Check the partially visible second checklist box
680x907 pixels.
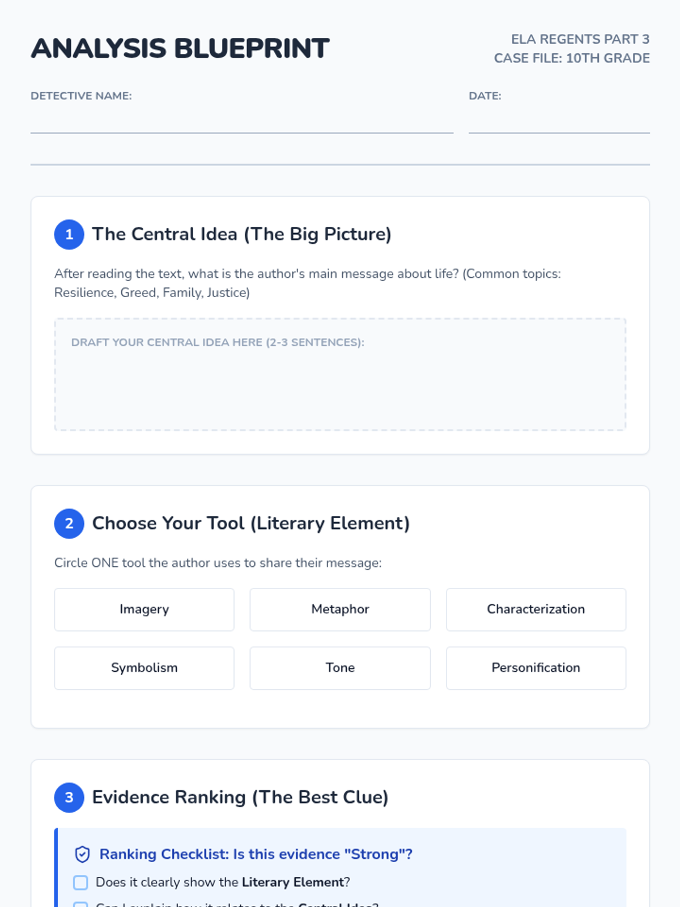coord(80,904)
